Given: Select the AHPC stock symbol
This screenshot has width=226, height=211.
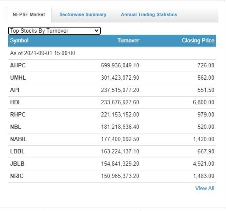Looking at the screenshot, I should click(18, 65).
